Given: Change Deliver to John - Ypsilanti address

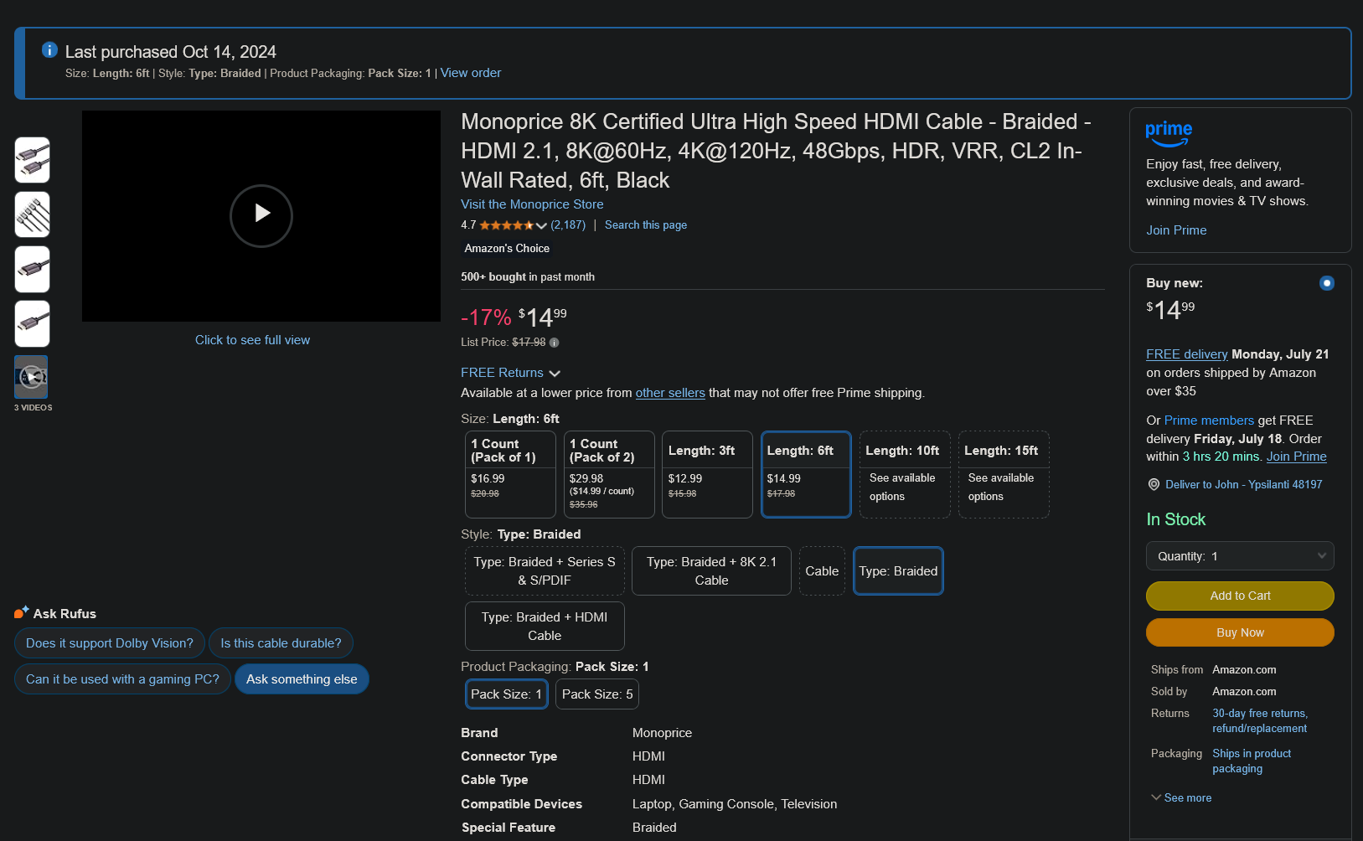Looking at the screenshot, I should [x=1243, y=484].
